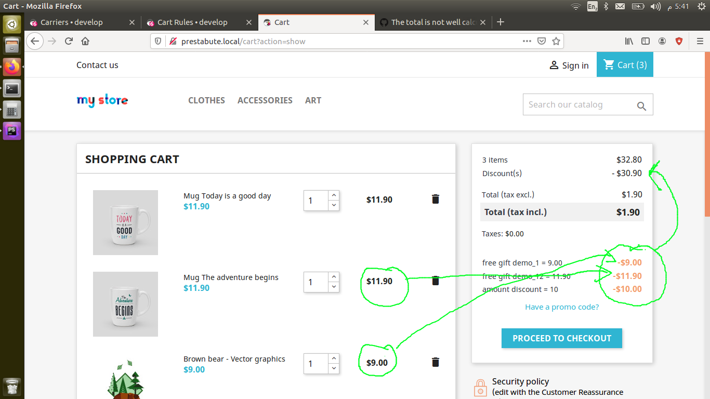
Task: Open the ACCESSORIES menu
Action: [265, 100]
